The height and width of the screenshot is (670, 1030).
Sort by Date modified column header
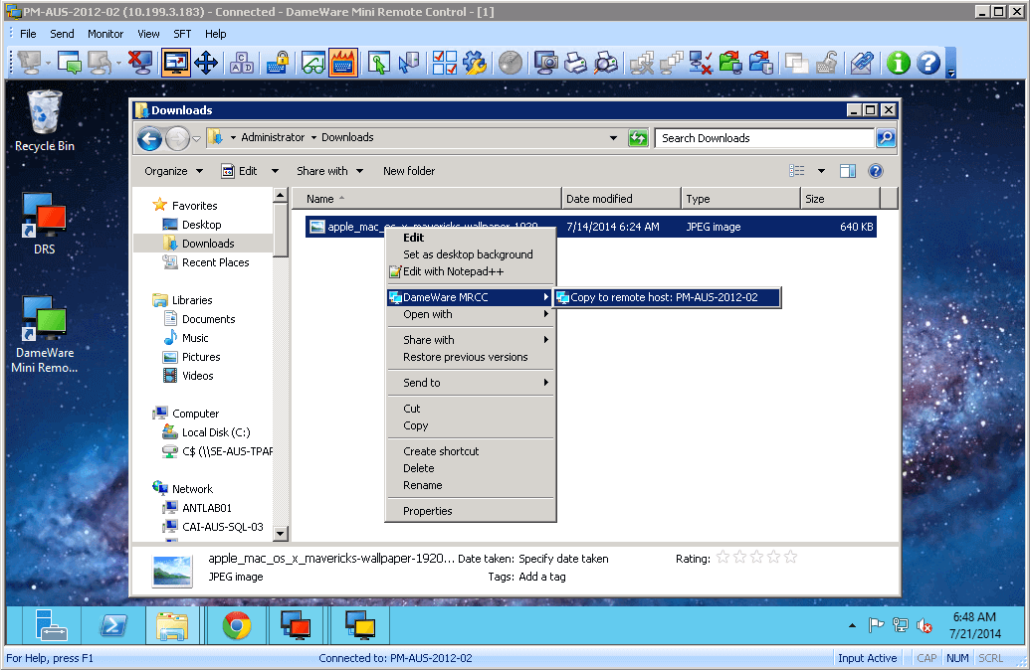(x=621, y=199)
